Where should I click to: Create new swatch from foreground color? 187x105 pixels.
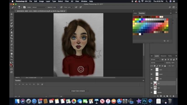165,41
